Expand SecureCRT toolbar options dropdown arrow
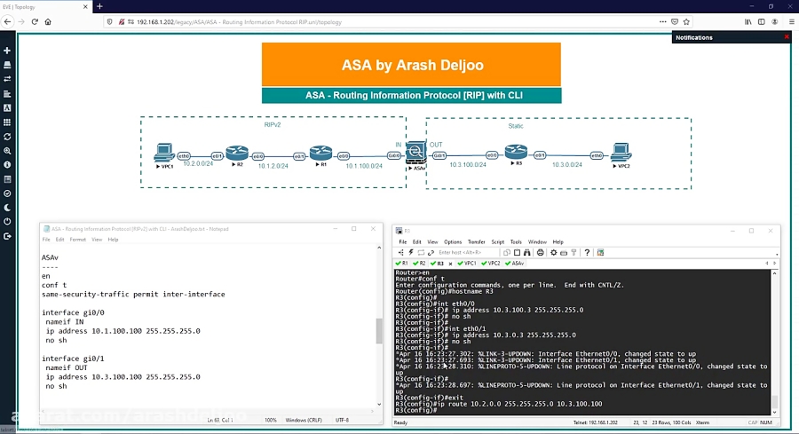799x434 pixels. 777,254
